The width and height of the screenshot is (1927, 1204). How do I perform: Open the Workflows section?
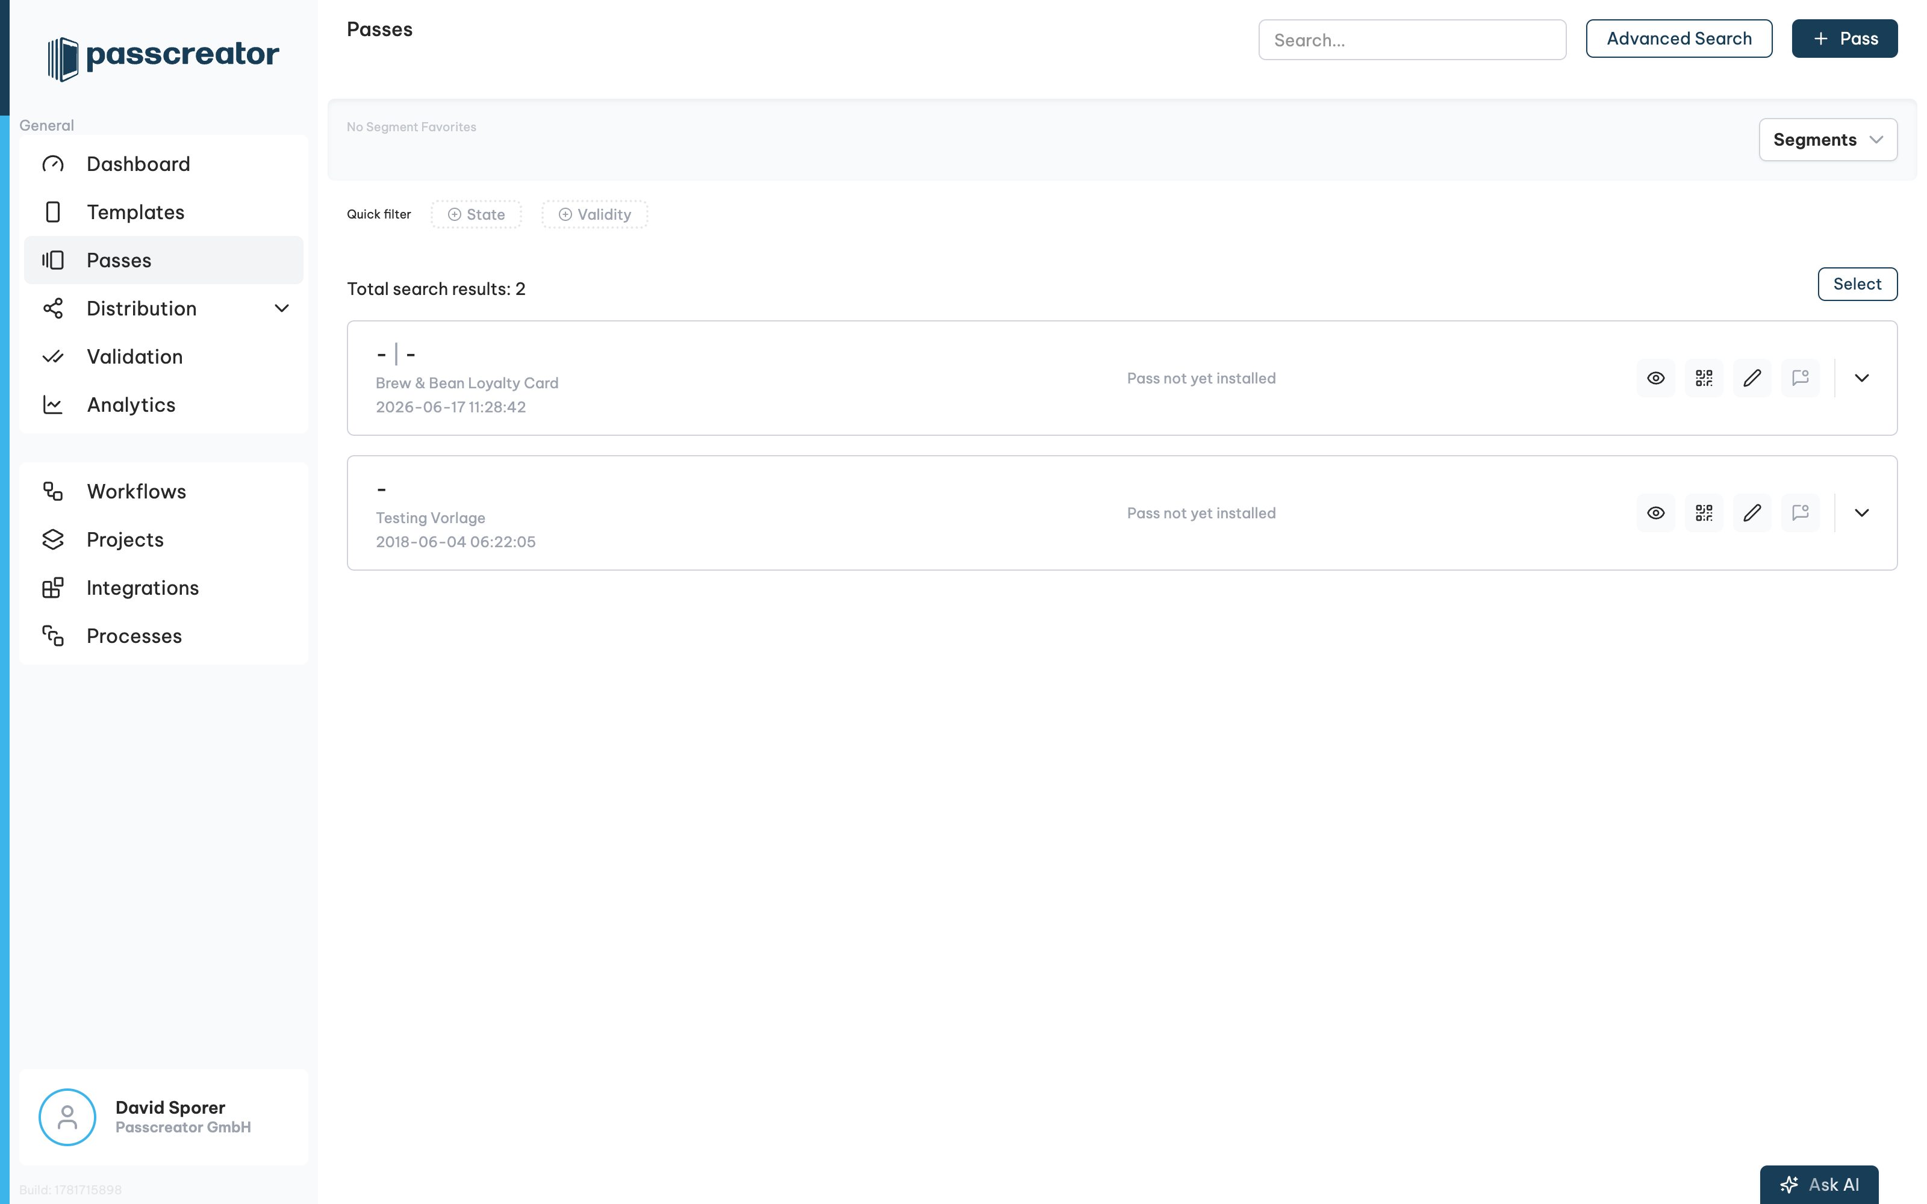[163, 491]
